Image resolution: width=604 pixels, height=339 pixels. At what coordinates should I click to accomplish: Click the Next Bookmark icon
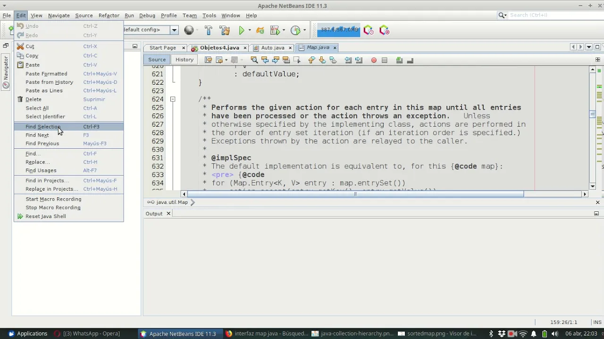point(322,60)
